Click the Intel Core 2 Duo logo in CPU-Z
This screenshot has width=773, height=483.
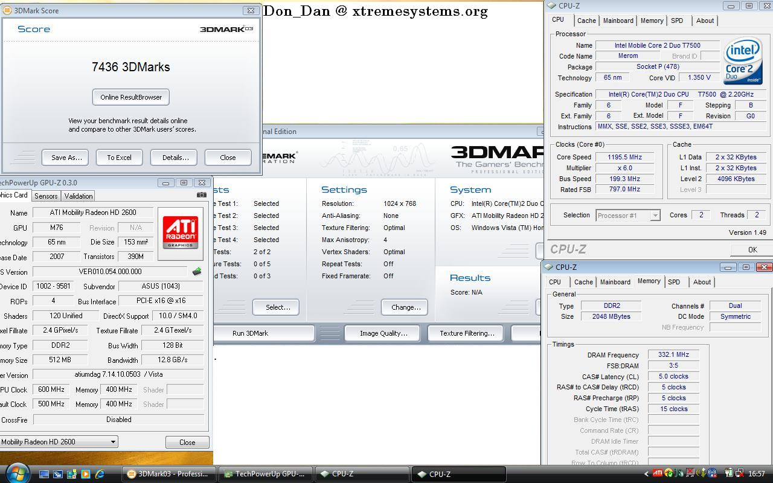click(743, 62)
